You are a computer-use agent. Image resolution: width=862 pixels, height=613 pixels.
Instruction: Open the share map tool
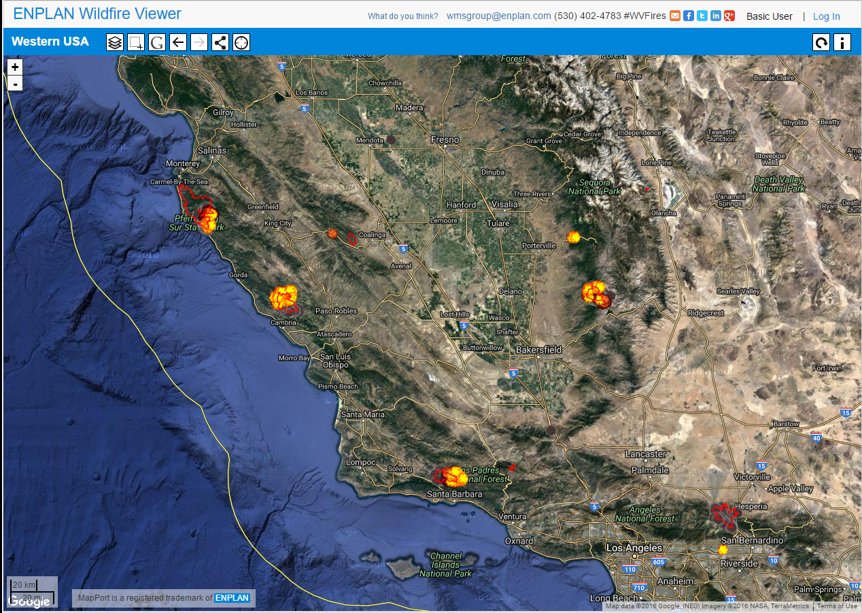pos(220,43)
